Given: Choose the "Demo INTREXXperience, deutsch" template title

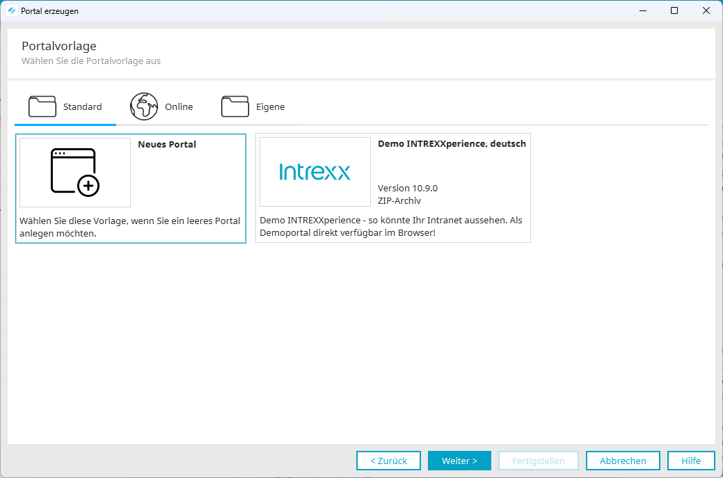Looking at the screenshot, I should tap(452, 144).
